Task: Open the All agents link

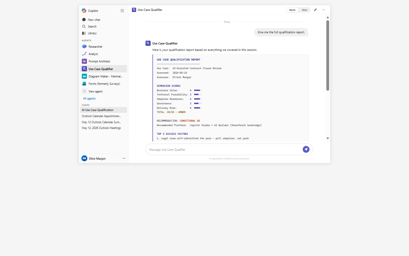Action: pos(89,99)
